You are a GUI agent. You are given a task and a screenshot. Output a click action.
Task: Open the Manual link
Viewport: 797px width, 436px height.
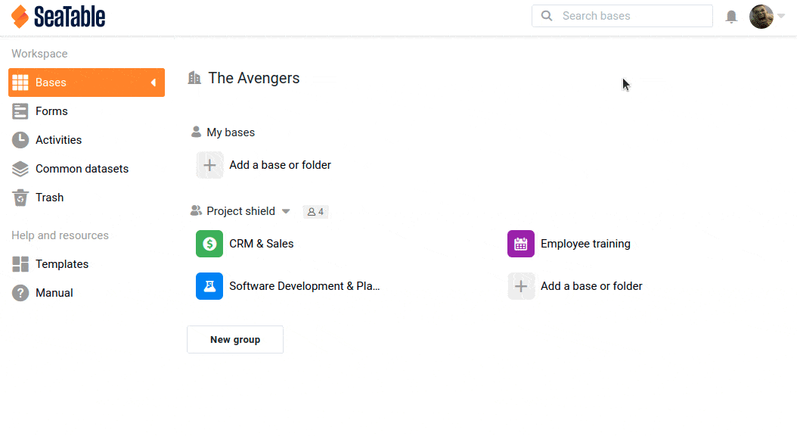pyautogui.click(x=54, y=293)
